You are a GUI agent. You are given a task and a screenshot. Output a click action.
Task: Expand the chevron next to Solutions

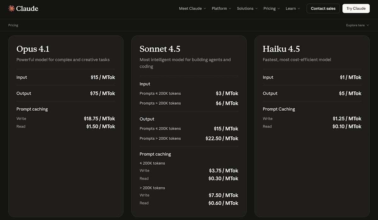[x=256, y=8]
